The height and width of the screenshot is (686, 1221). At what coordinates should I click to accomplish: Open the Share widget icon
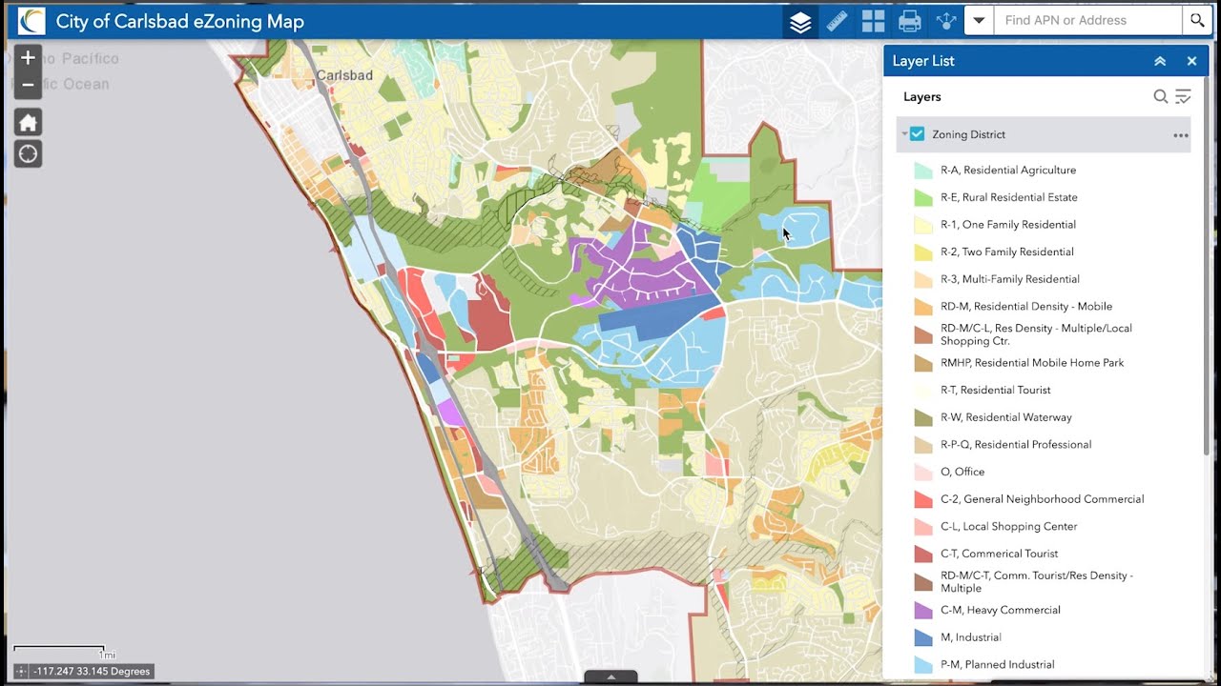[945, 21]
